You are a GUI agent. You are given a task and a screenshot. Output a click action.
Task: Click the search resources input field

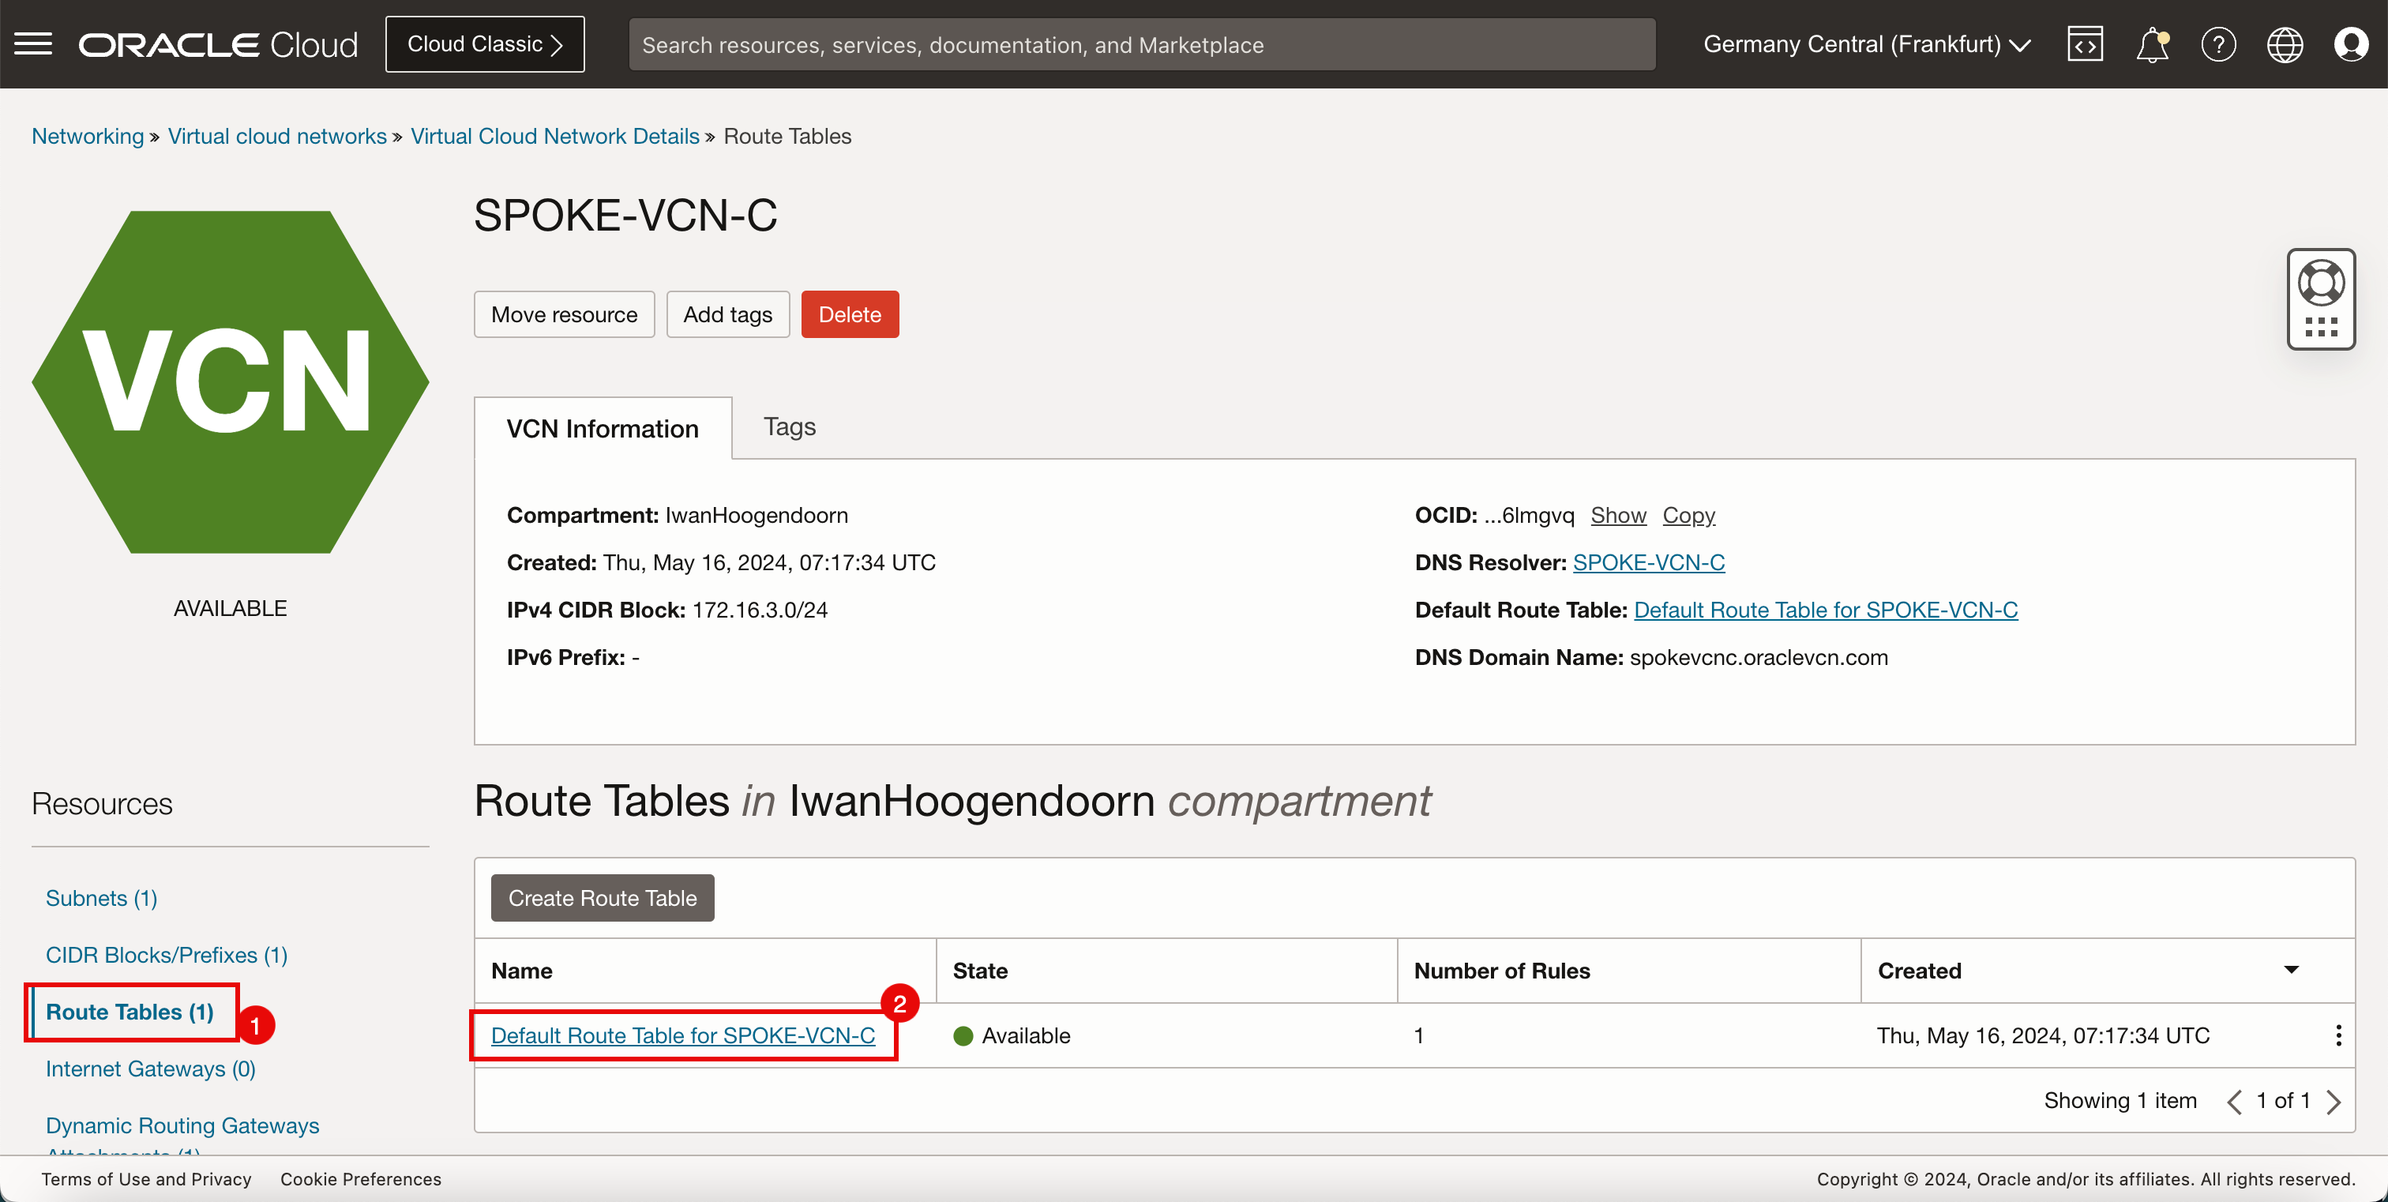[1143, 44]
